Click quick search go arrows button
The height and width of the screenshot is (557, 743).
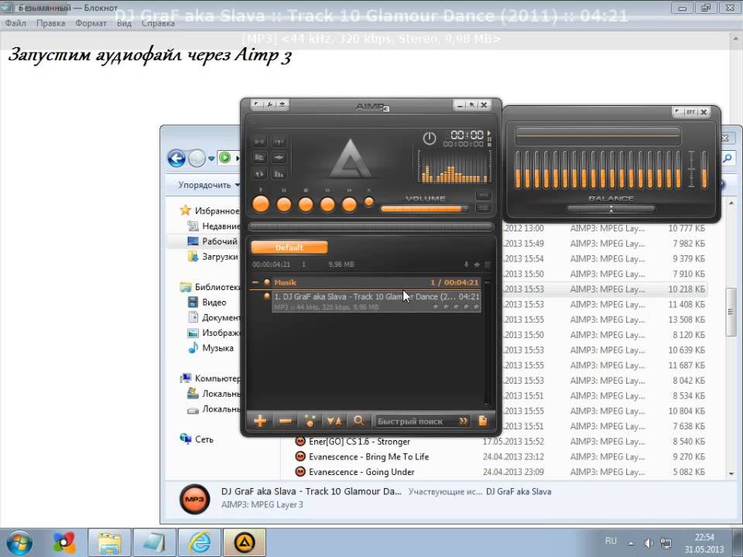(x=463, y=421)
